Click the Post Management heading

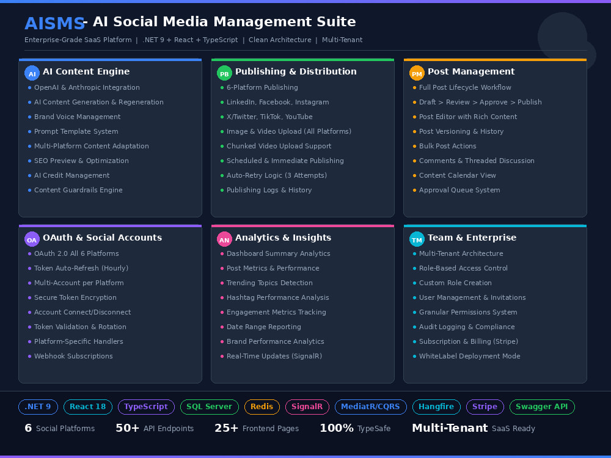coord(471,71)
